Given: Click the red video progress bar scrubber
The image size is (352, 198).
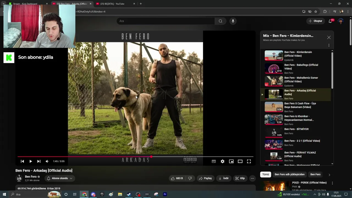Looking at the screenshot, I should pyautogui.click(x=151, y=156).
